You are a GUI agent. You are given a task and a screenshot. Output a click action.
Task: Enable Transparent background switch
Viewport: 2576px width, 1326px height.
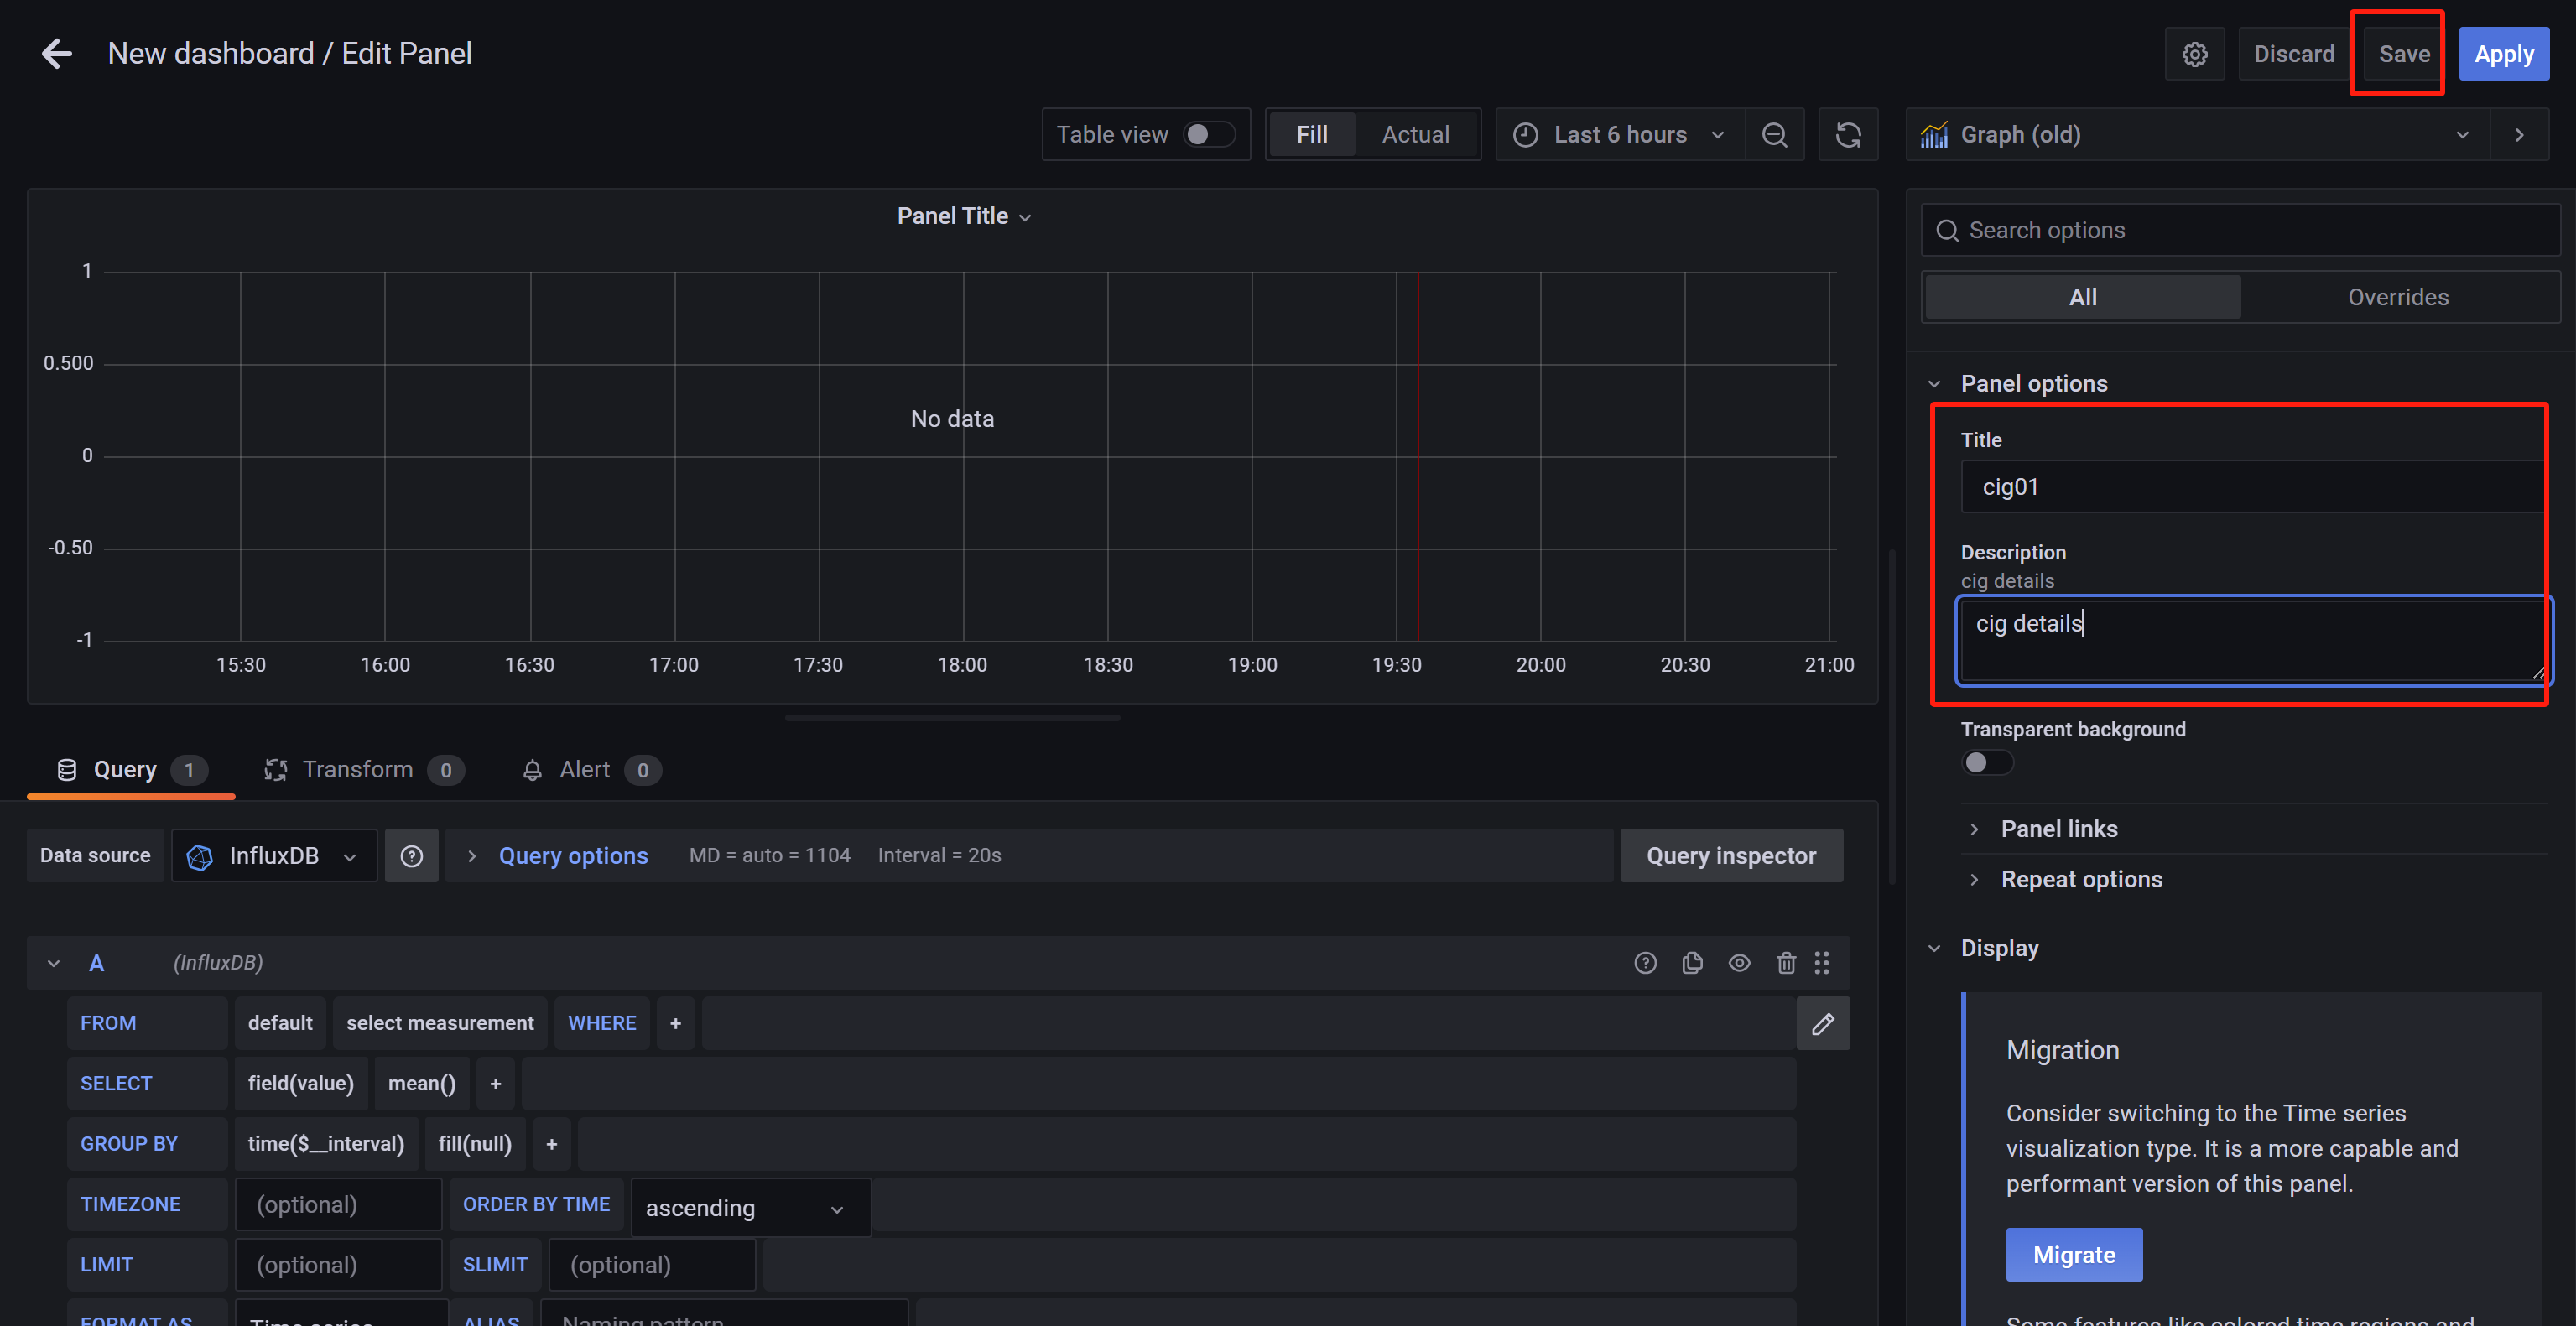tap(1987, 762)
